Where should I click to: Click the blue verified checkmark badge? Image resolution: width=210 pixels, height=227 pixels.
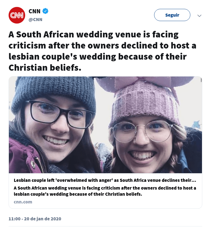click(46, 11)
